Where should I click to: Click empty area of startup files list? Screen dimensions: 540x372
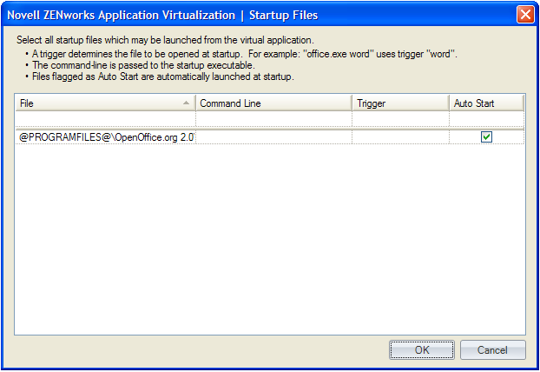(269, 243)
